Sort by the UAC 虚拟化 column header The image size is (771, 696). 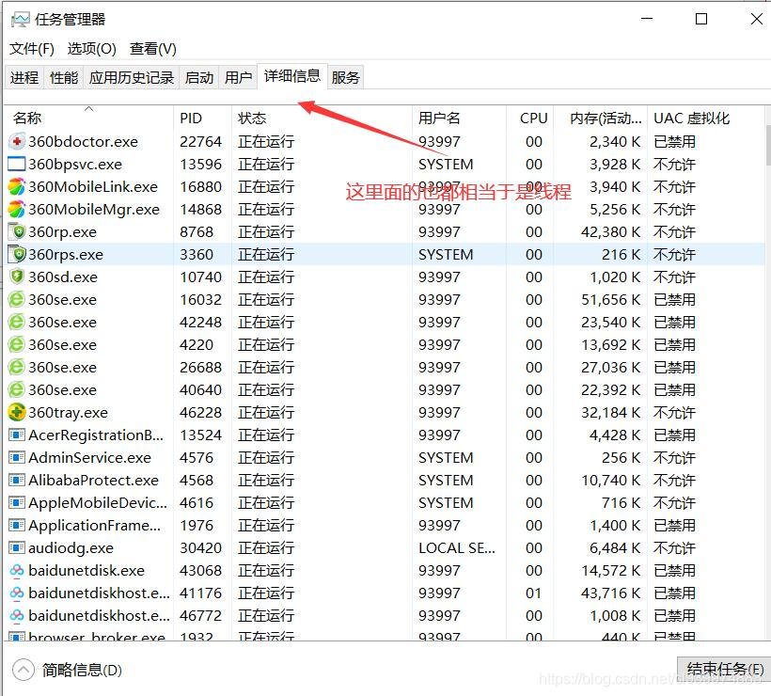click(706, 119)
